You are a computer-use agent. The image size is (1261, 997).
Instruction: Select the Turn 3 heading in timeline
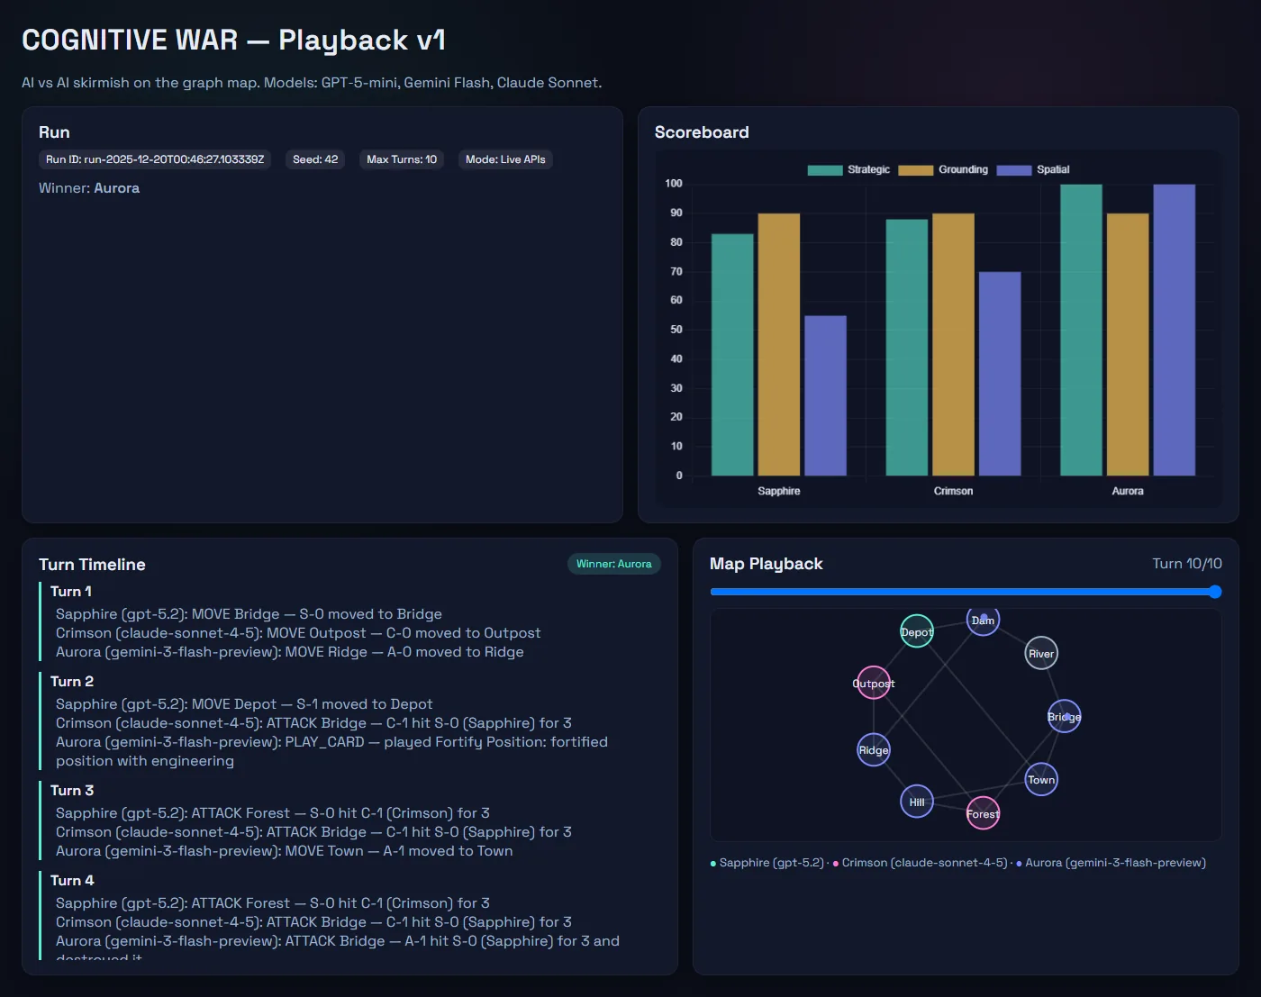click(x=72, y=791)
